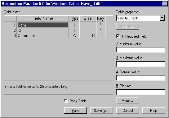Click the Key asterisk for Id
This screenshot has width=169, height=118.
pos(100,30)
